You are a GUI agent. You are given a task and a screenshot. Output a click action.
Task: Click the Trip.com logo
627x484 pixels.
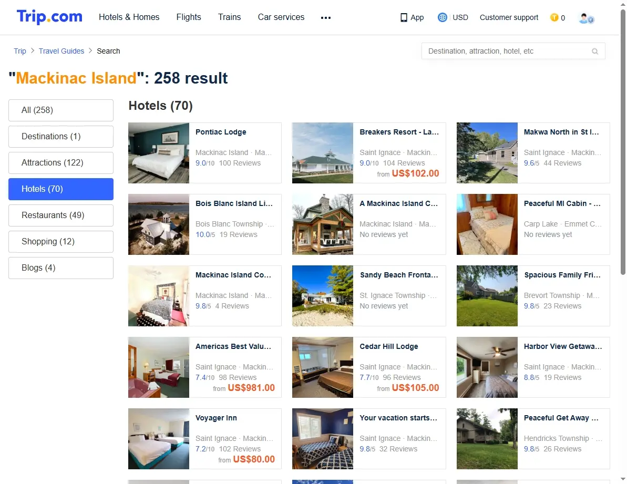pyautogui.click(x=49, y=17)
